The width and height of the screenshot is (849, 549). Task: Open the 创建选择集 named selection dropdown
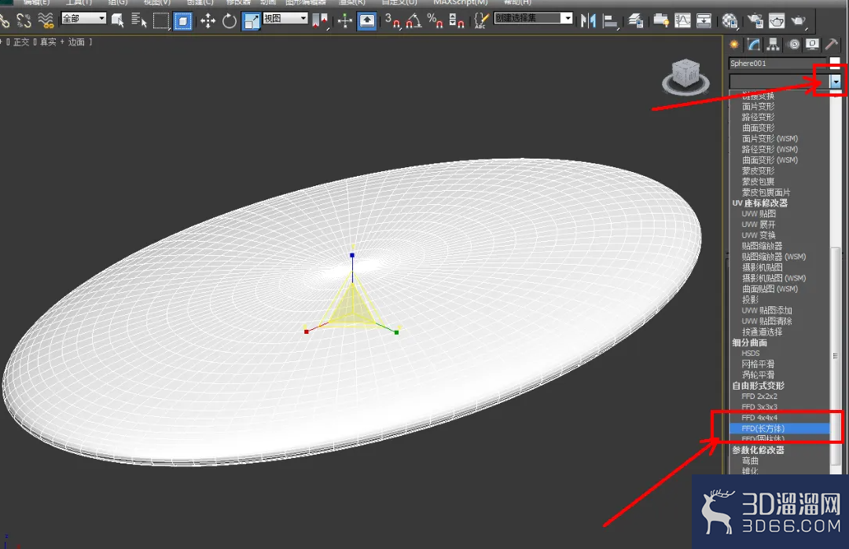point(533,18)
